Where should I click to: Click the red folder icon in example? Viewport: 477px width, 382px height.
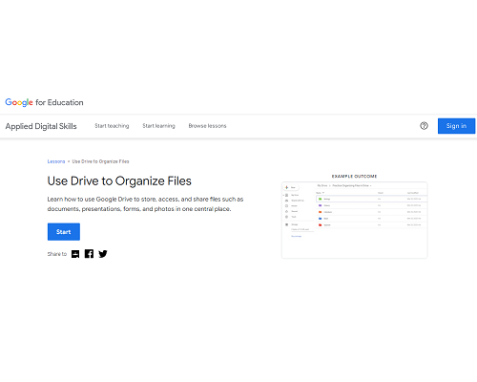(x=321, y=225)
